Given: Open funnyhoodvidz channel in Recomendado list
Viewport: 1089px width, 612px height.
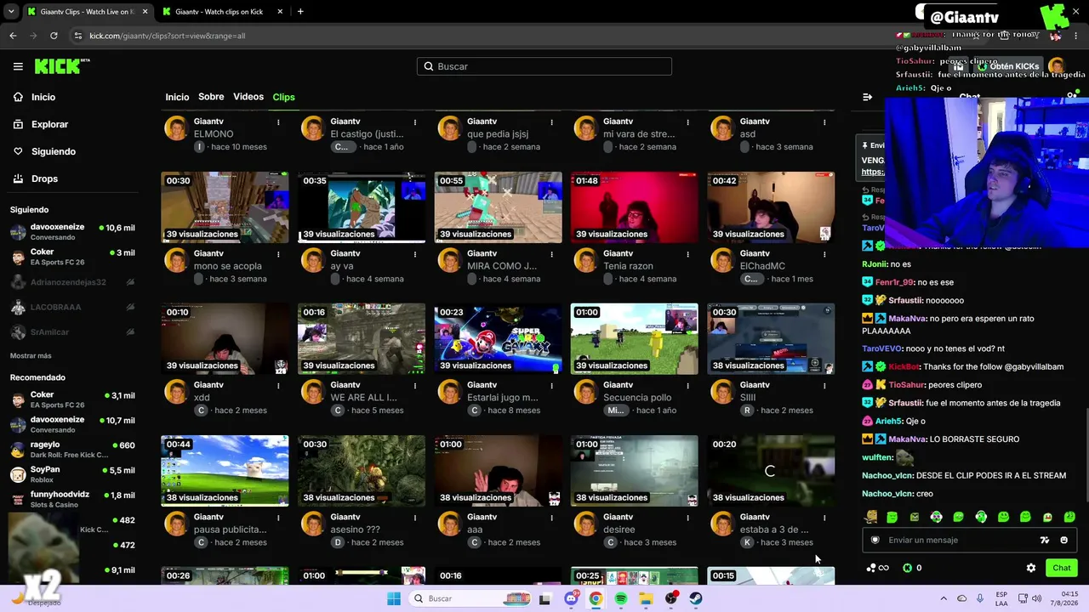Looking at the screenshot, I should pyautogui.click(x=72, y=499).
